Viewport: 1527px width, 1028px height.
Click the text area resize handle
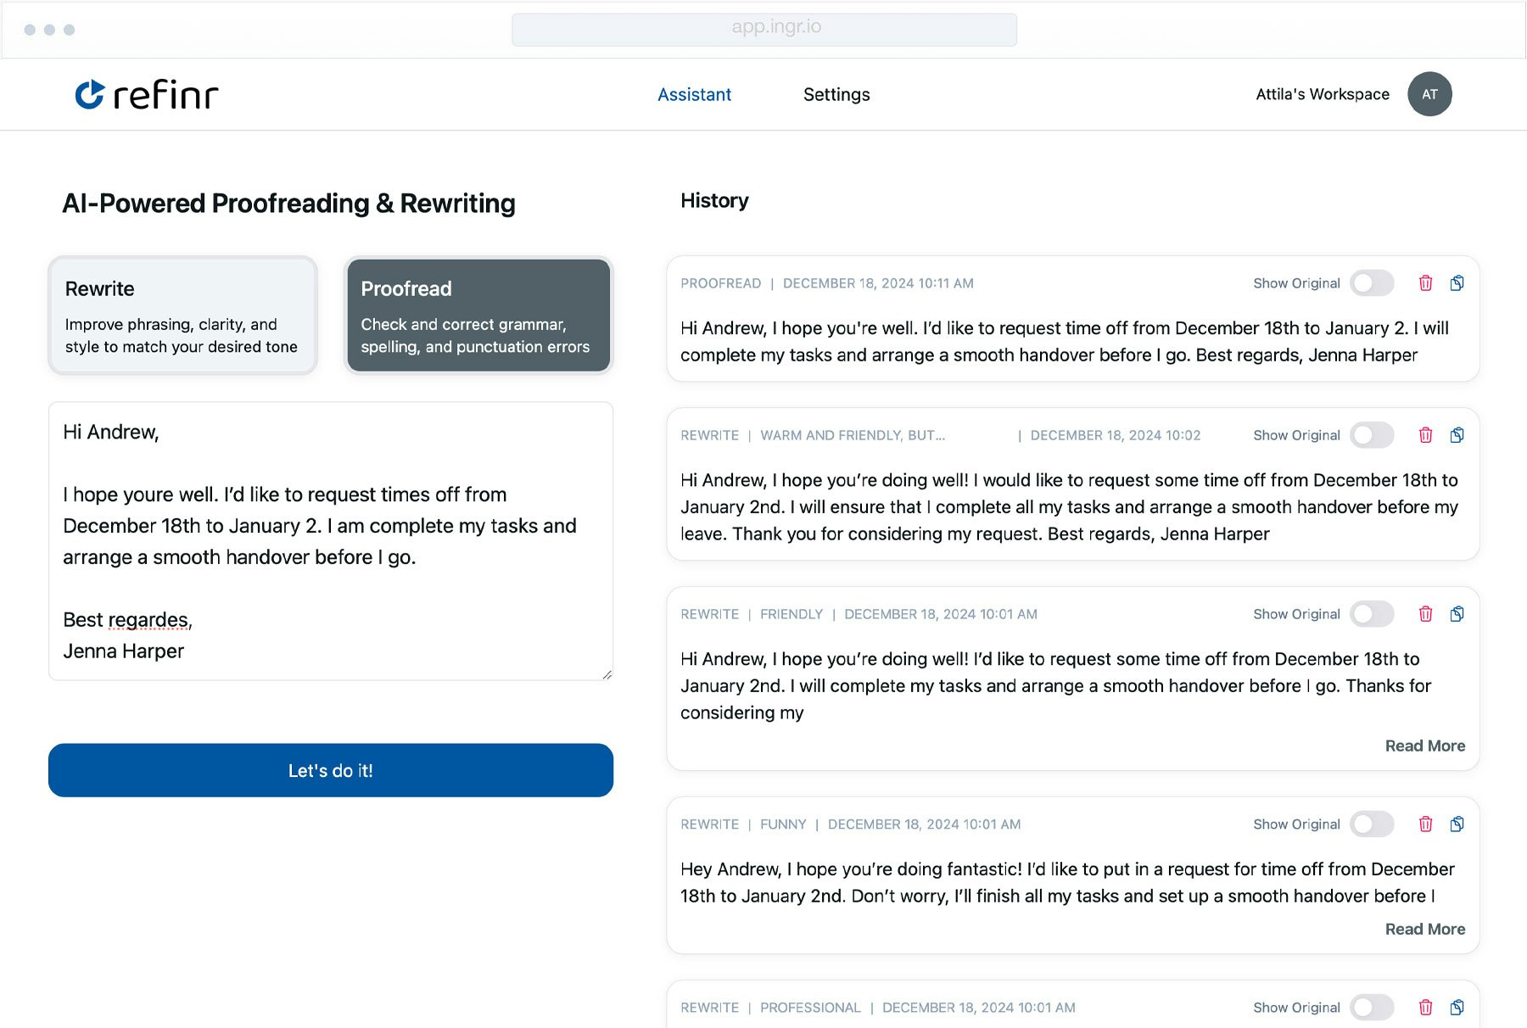tap(607, 674)
